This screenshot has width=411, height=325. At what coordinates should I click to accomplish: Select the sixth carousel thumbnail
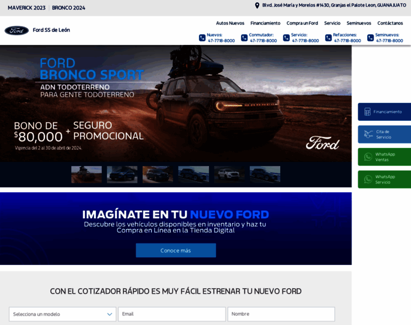[265, 174]
